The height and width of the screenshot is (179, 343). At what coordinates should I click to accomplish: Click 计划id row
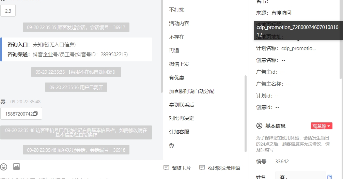click(268, 96)
